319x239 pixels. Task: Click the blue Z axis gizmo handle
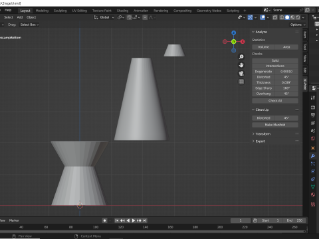234,33
